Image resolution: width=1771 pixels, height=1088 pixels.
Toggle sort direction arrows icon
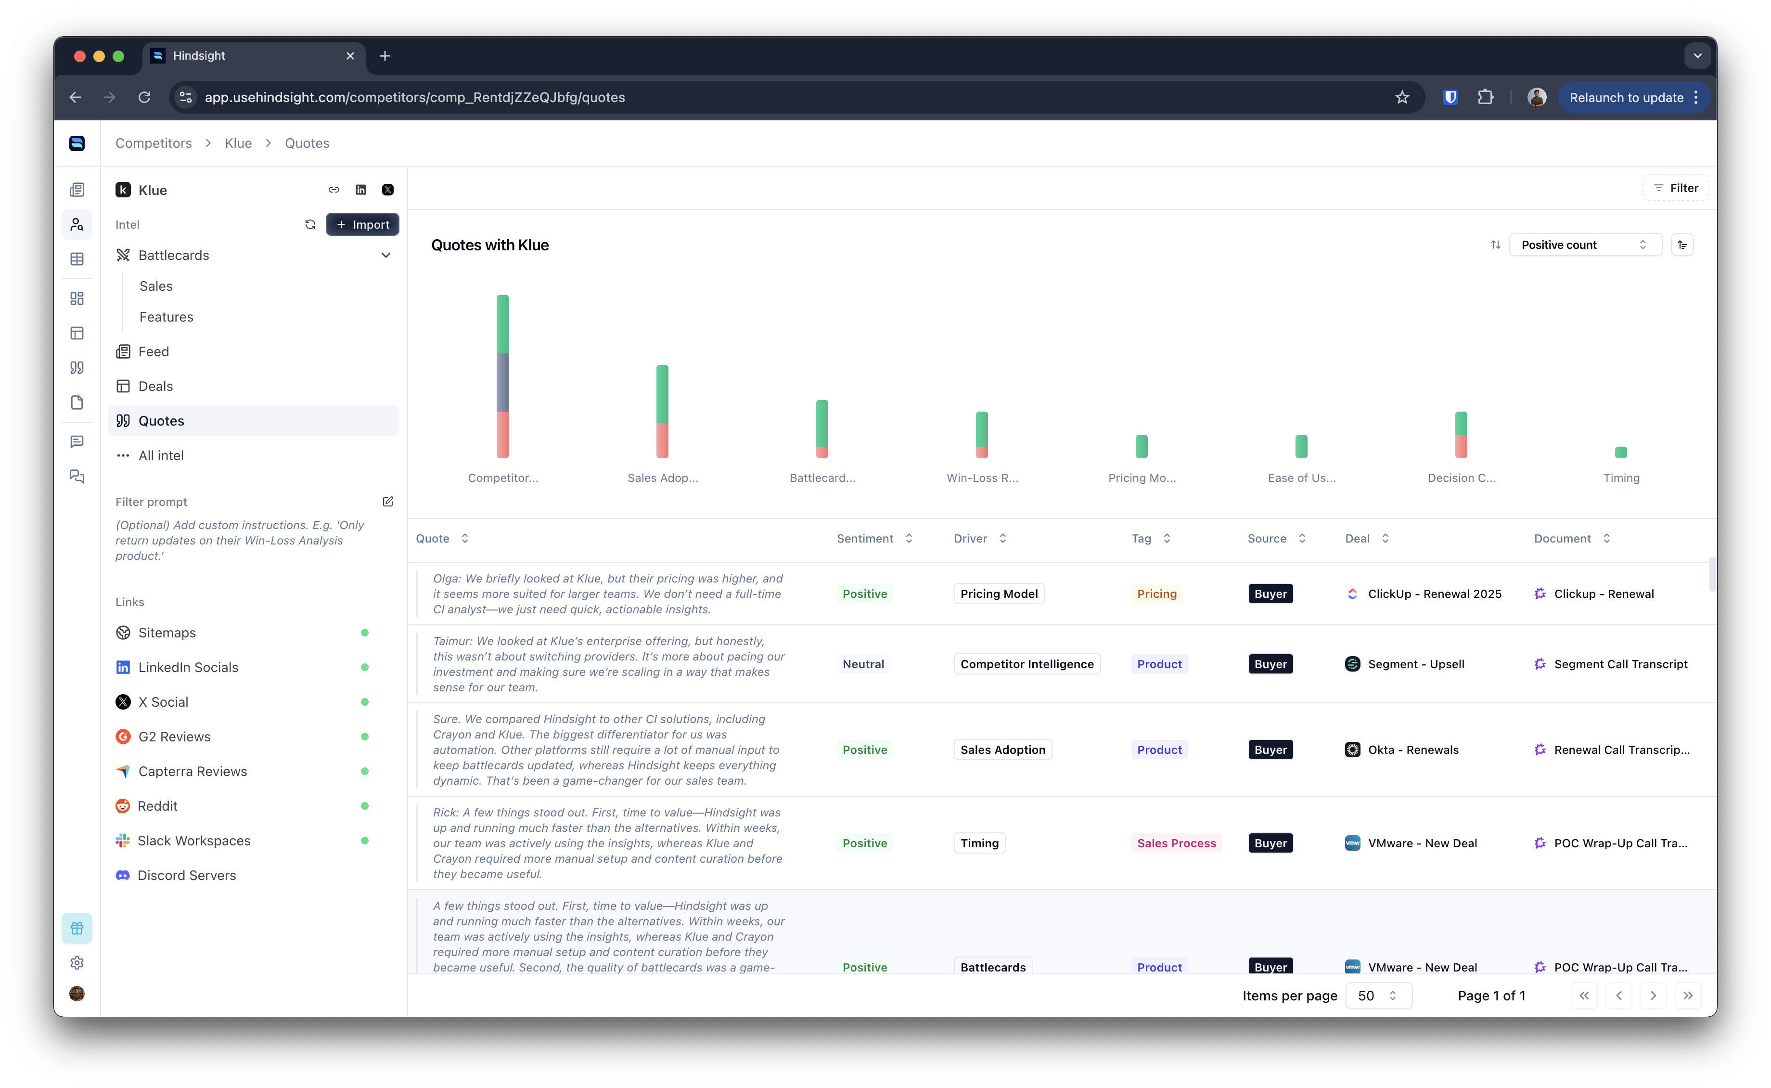[x=1496, y=245]
